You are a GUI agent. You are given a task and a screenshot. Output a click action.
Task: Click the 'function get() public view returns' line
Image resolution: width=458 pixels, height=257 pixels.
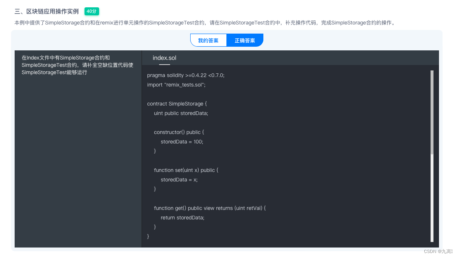click(x=210, y=208)
